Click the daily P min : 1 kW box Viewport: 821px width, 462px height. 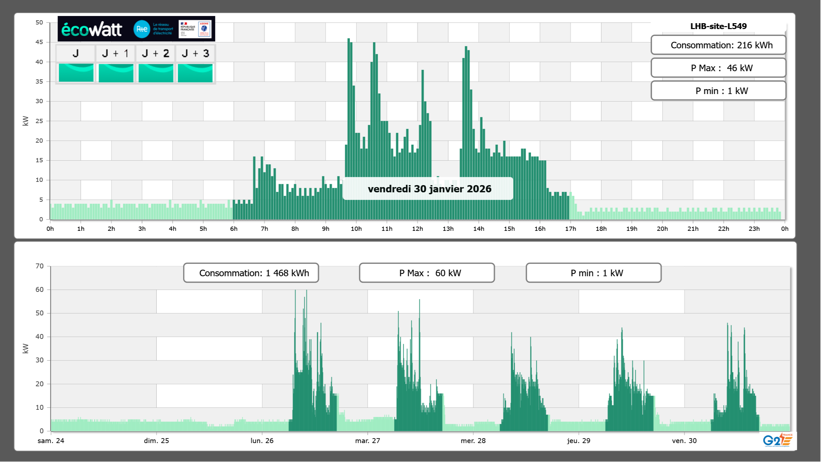tap(718, 91)
